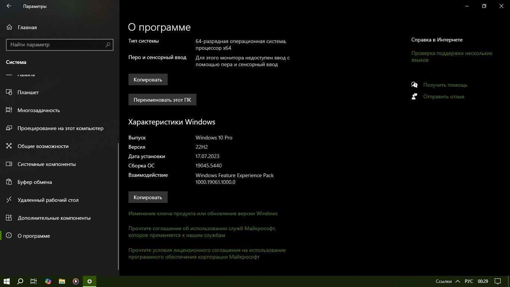Open the Windows Start menu
510x287 pixels.
click(x=7, y=281)
